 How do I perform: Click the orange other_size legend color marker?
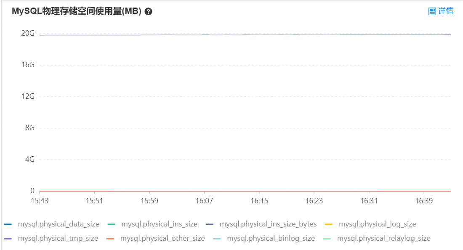point(110,239)
